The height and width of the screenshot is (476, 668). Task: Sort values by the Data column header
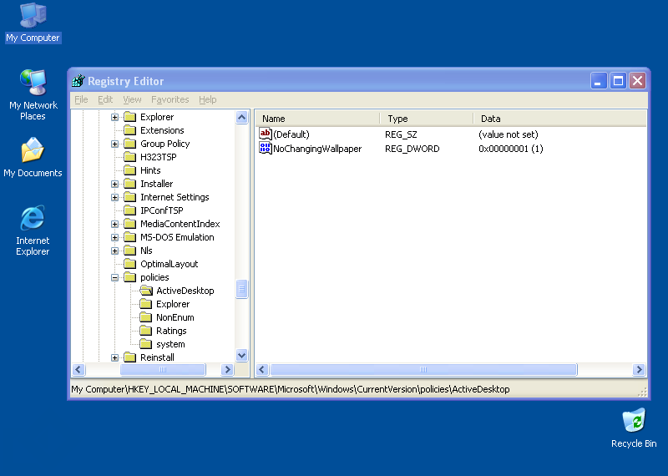[x=559, y=119]
